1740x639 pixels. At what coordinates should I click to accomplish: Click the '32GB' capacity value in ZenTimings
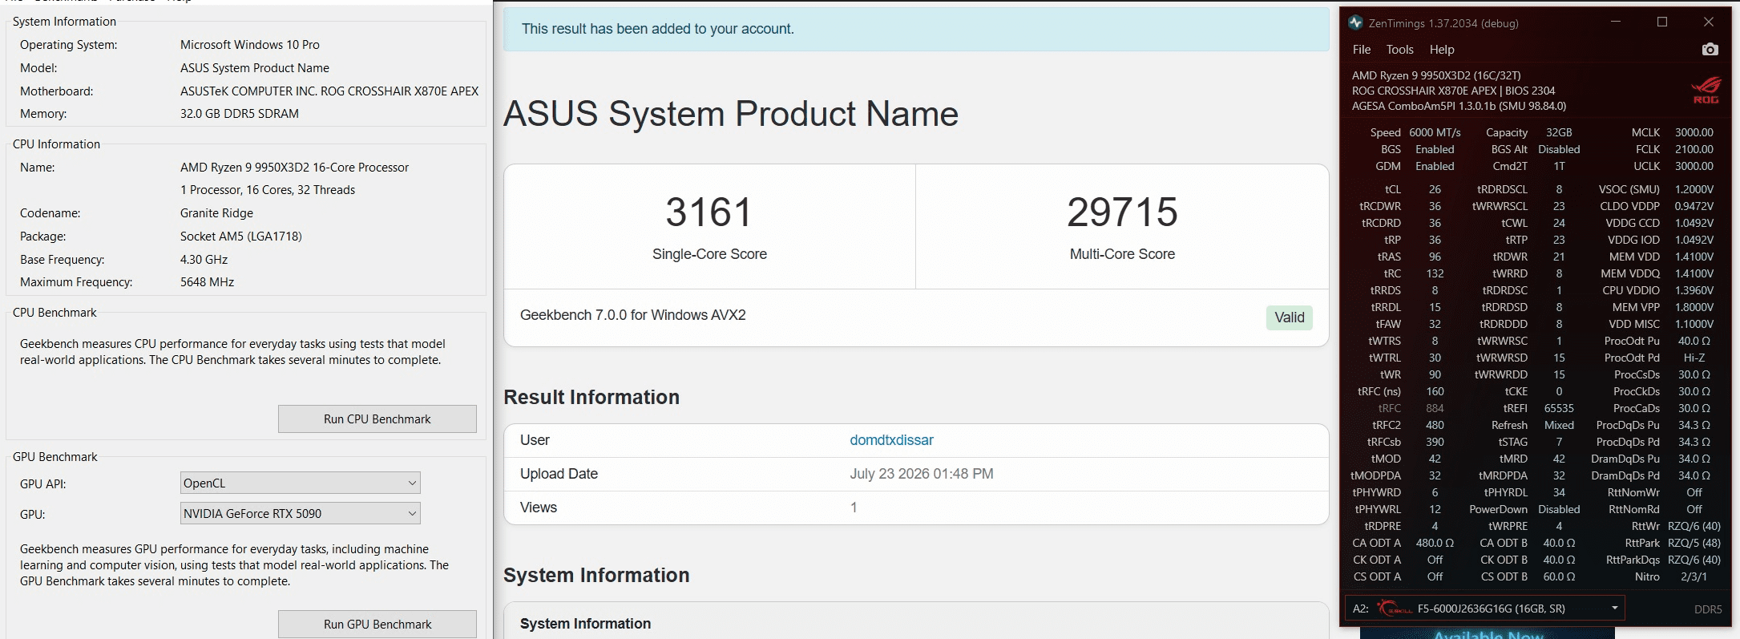[1559, 132]
